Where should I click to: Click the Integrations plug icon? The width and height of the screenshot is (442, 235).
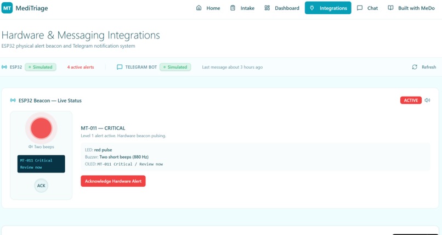click(312, 8)
